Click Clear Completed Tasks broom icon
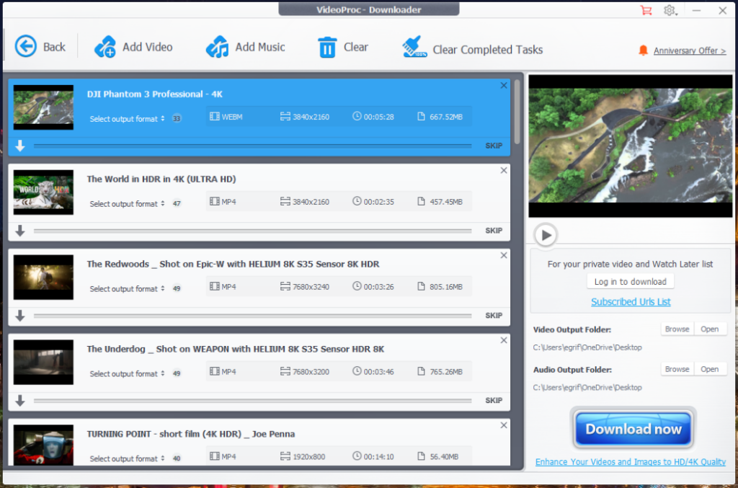 [415, 48]
